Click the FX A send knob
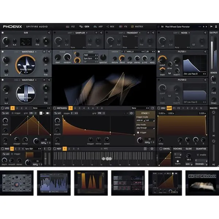 (214, 78)
